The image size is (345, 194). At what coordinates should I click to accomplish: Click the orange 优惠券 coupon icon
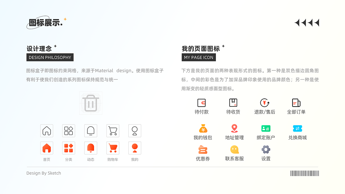click(x=203, y=150)
